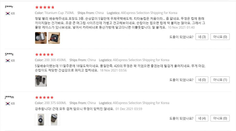The image size is (236, 131).
Task: Click the Korean flag icon beside F***r
Action: 8,13
